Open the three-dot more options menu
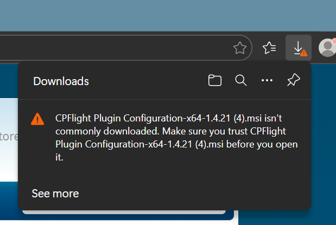 coord(267,81)
